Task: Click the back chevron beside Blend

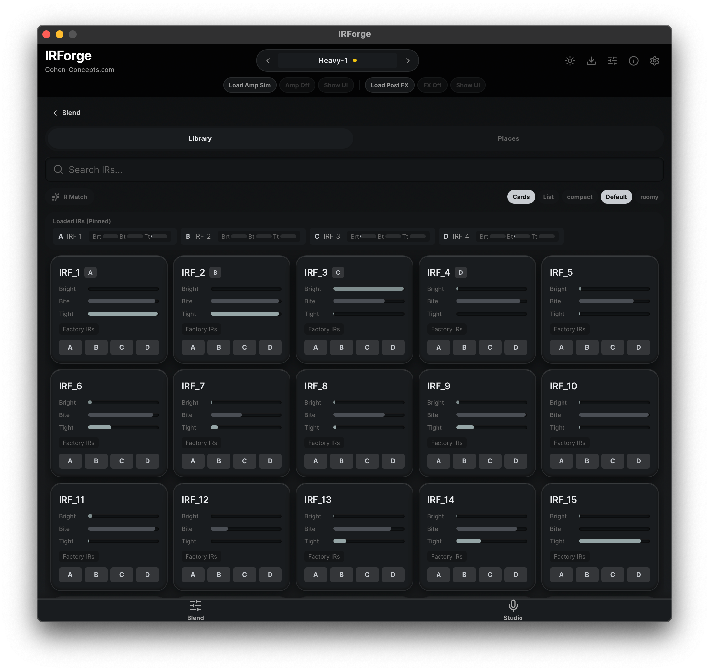Action: 55,113
